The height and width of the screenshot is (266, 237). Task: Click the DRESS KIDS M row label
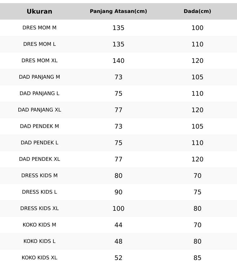[x=39, y=176]
